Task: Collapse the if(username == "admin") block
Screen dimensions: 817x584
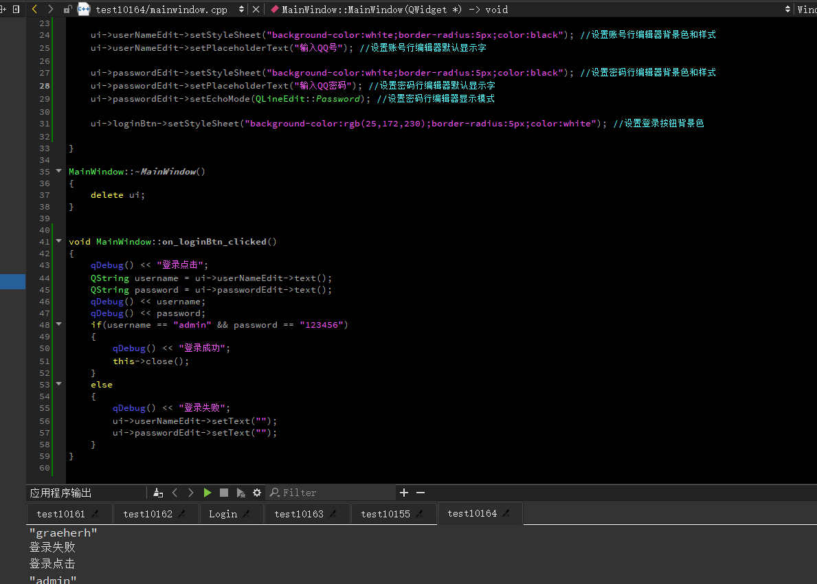Action: tap(59, 324)
